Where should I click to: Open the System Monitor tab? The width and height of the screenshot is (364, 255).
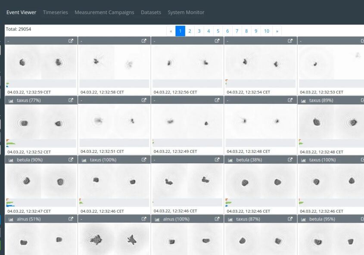(186, 12)
